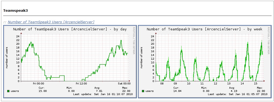Click the Min value 0.00 in week graph
Image resolution: width=274 pixels, height=102 pixels.
(x=206, y=91)
